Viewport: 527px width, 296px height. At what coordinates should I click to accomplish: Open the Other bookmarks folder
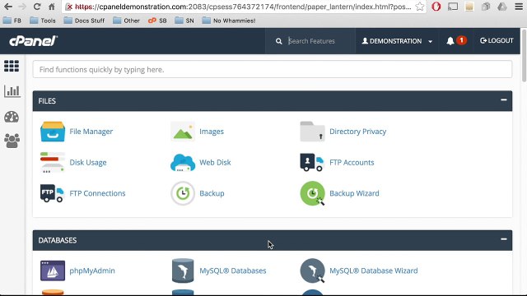pos(126,21)
